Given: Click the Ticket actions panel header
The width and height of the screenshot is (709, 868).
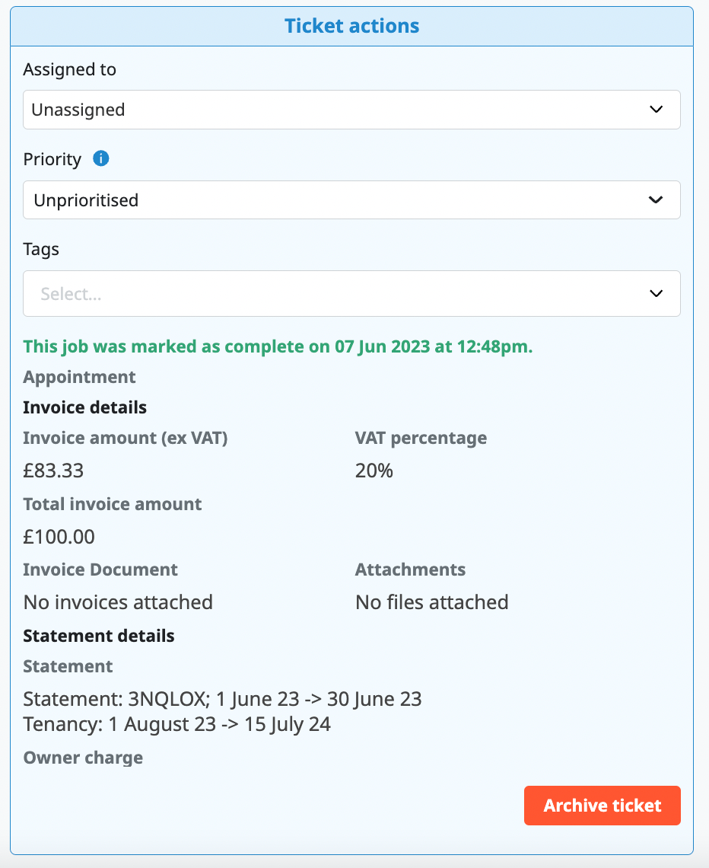Looking at the screenshot, I should click(351, 26).
